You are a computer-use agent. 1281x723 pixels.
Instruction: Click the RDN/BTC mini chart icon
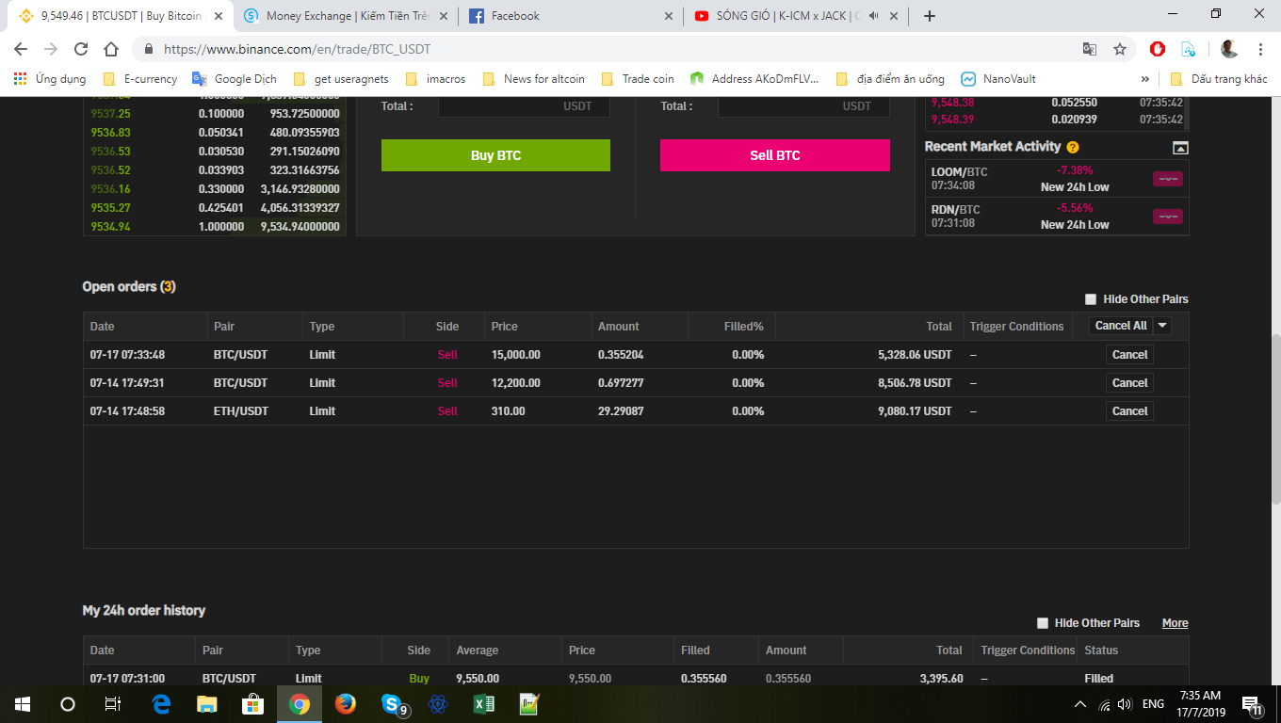pyautogui.click(x=1168, y=217)
